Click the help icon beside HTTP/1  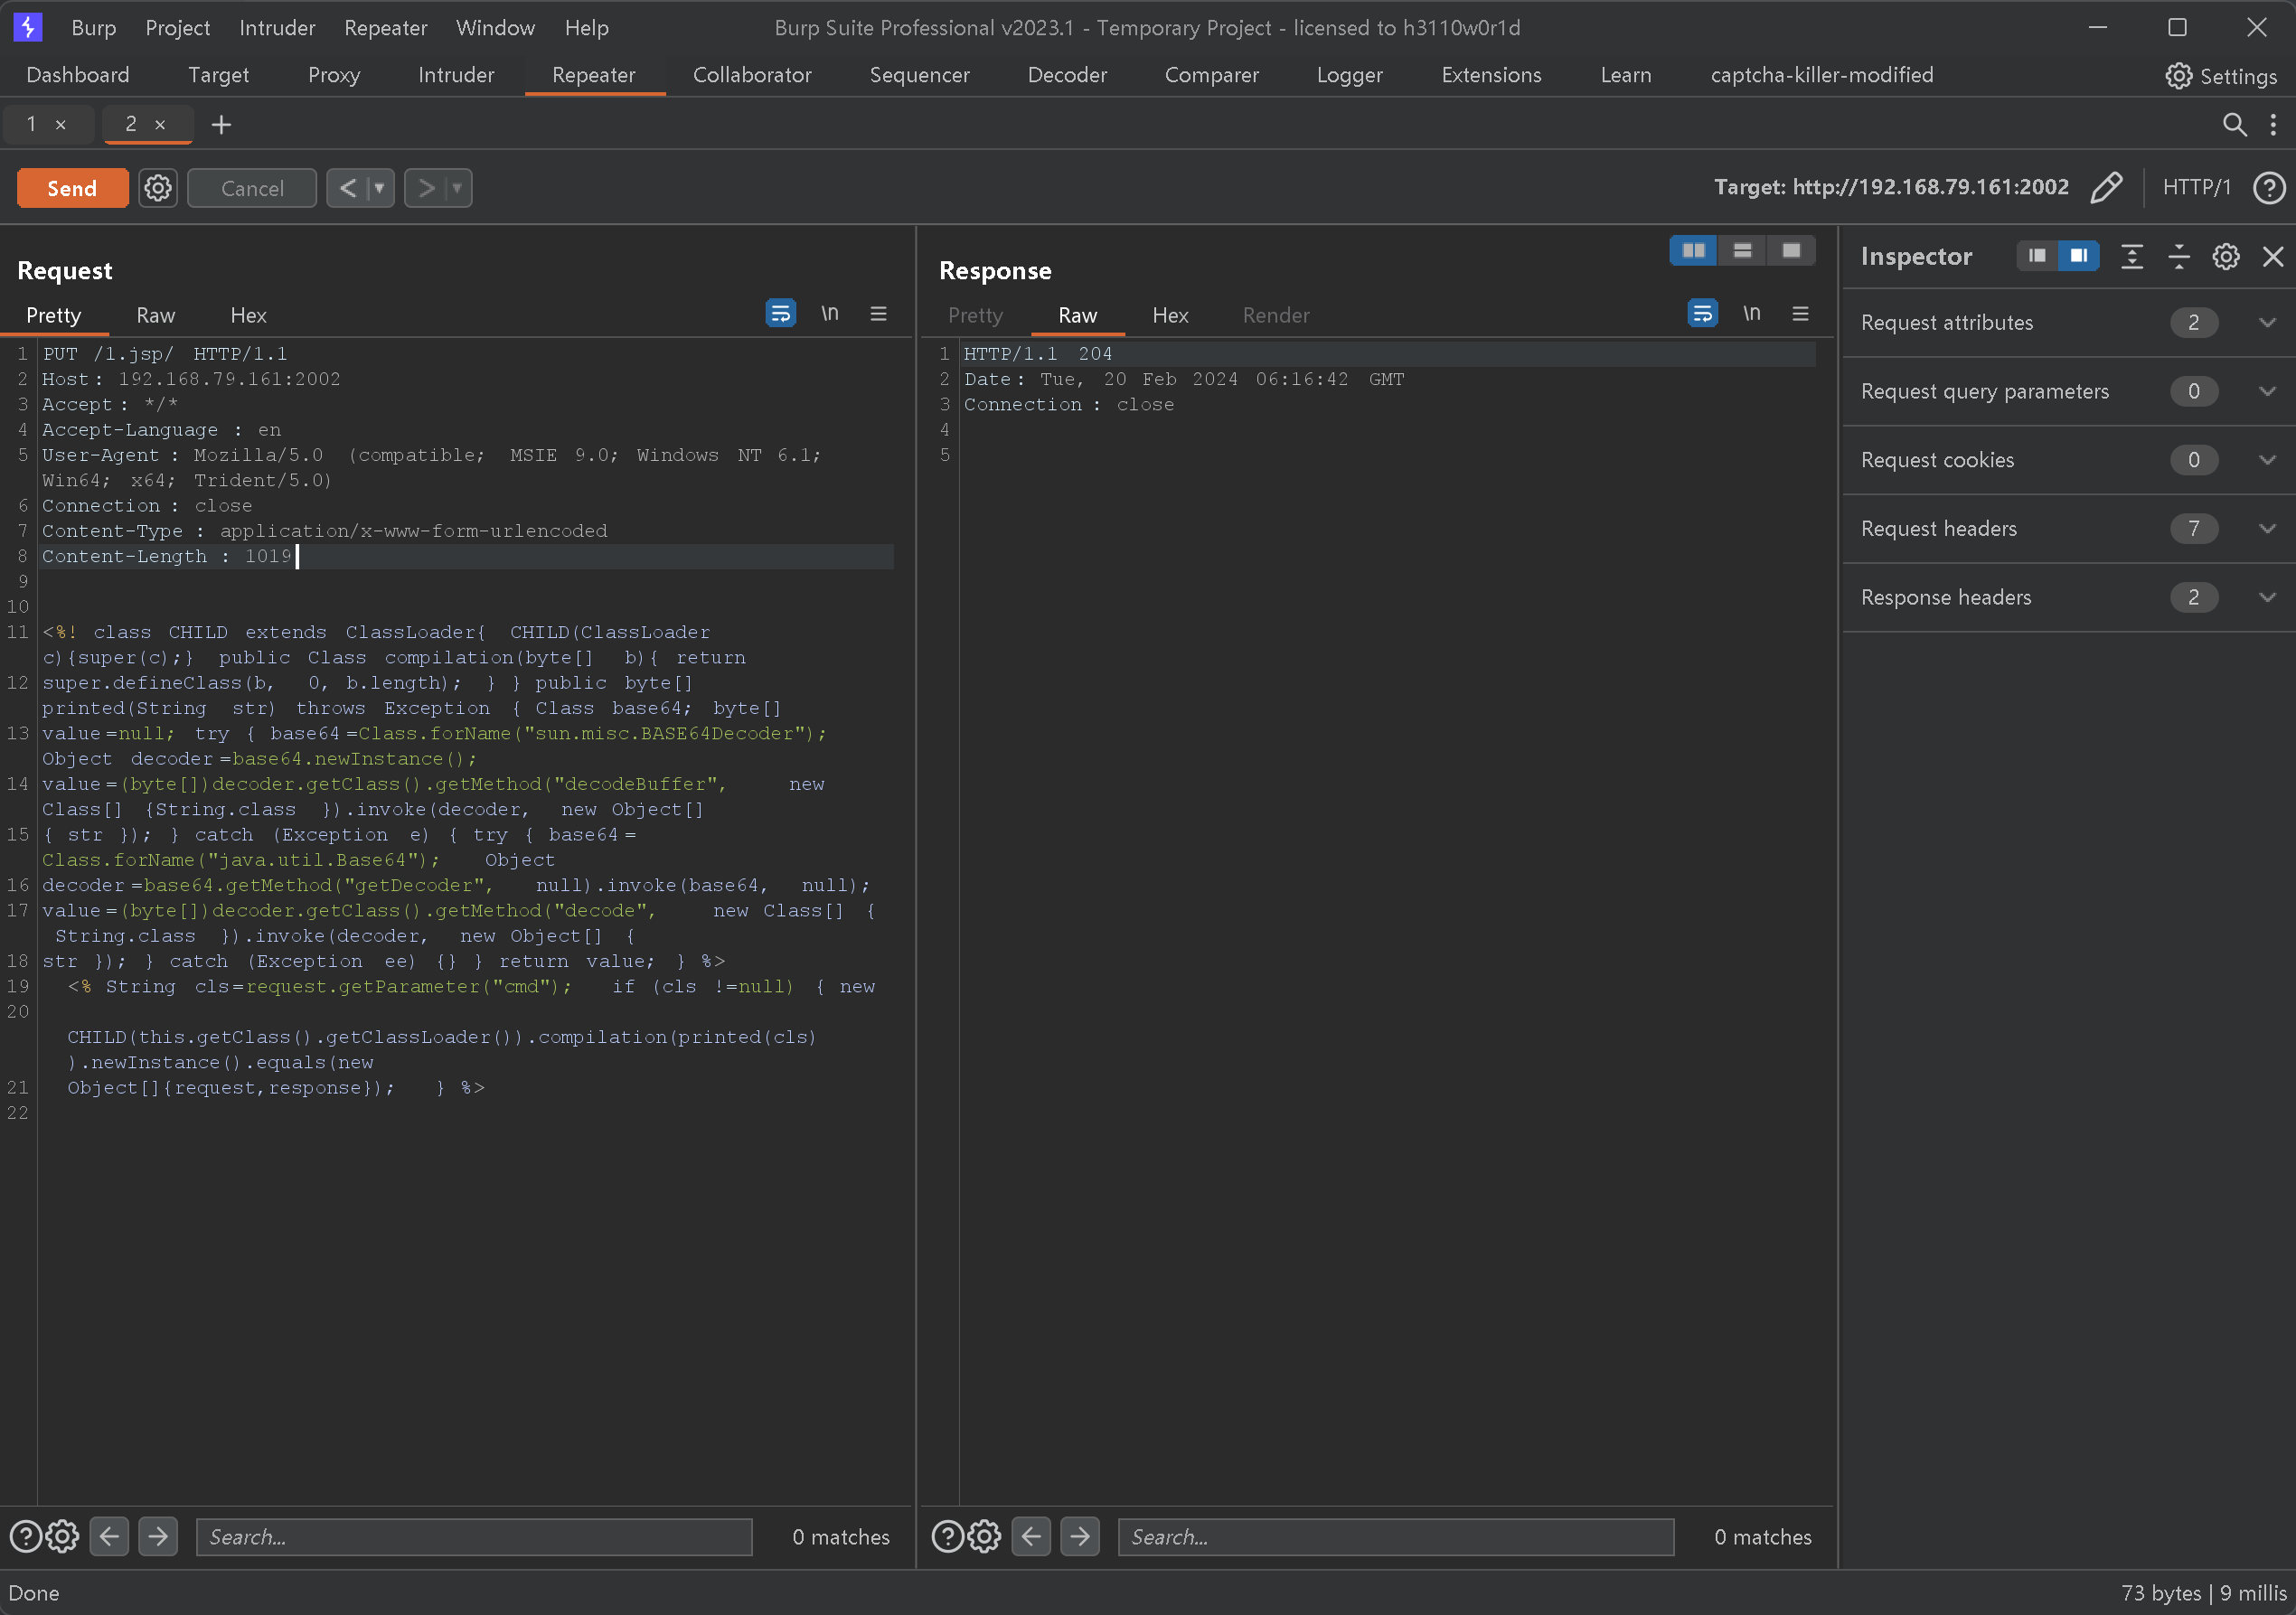[x=2268, y=188]
